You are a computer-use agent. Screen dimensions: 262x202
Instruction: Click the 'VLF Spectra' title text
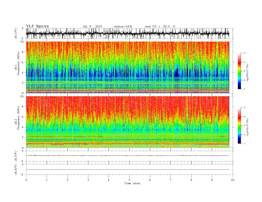coord(37,26)
